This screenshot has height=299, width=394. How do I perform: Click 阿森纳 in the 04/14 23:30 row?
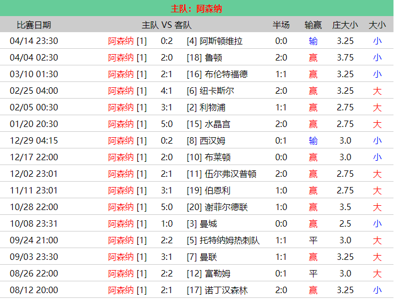click(x=121, y=41)
